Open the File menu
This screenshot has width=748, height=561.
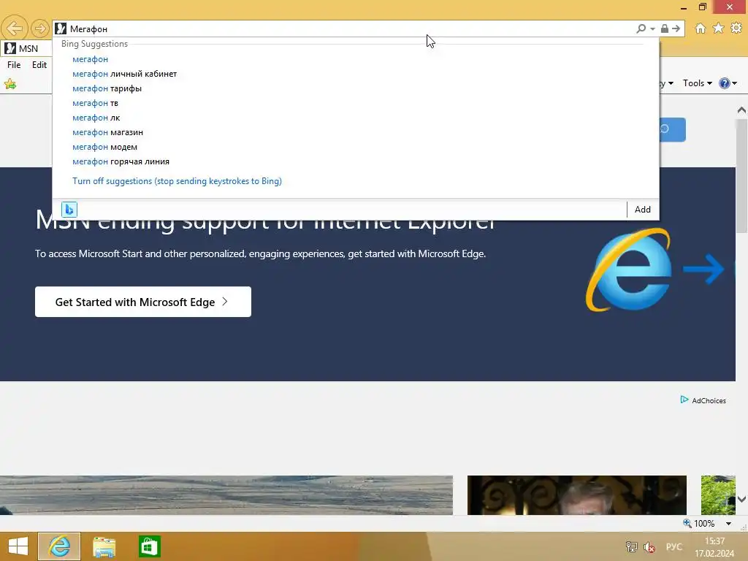[x=14, y=65]
